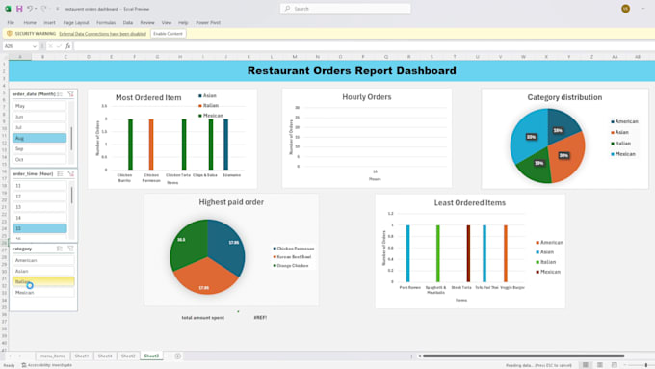Switch to Normal view icon

[586, 365]
